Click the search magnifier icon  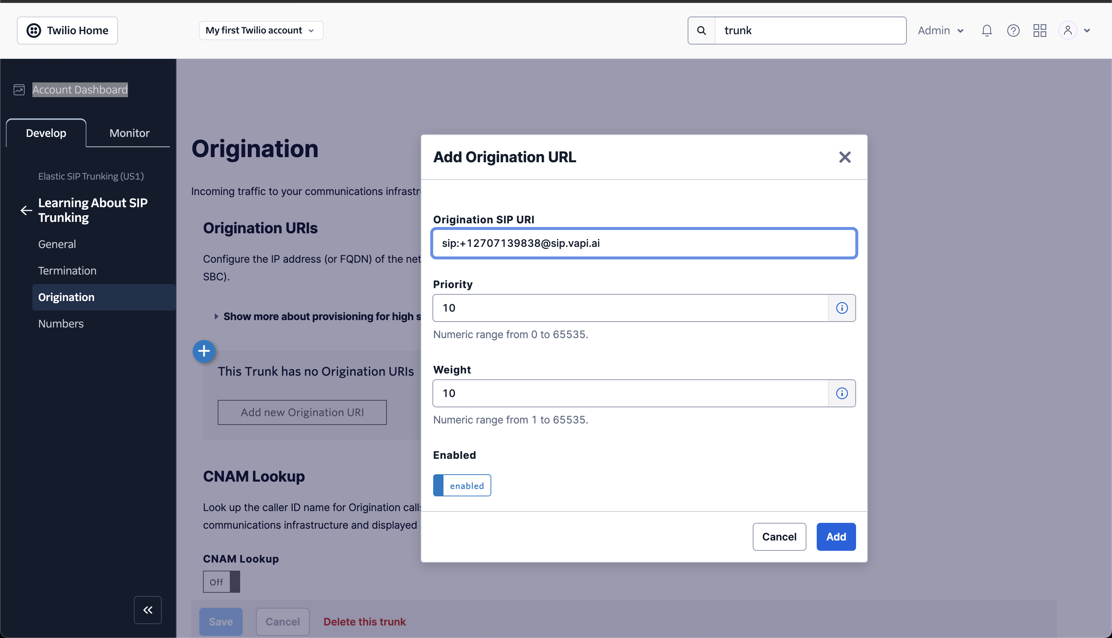click(701, 30)
